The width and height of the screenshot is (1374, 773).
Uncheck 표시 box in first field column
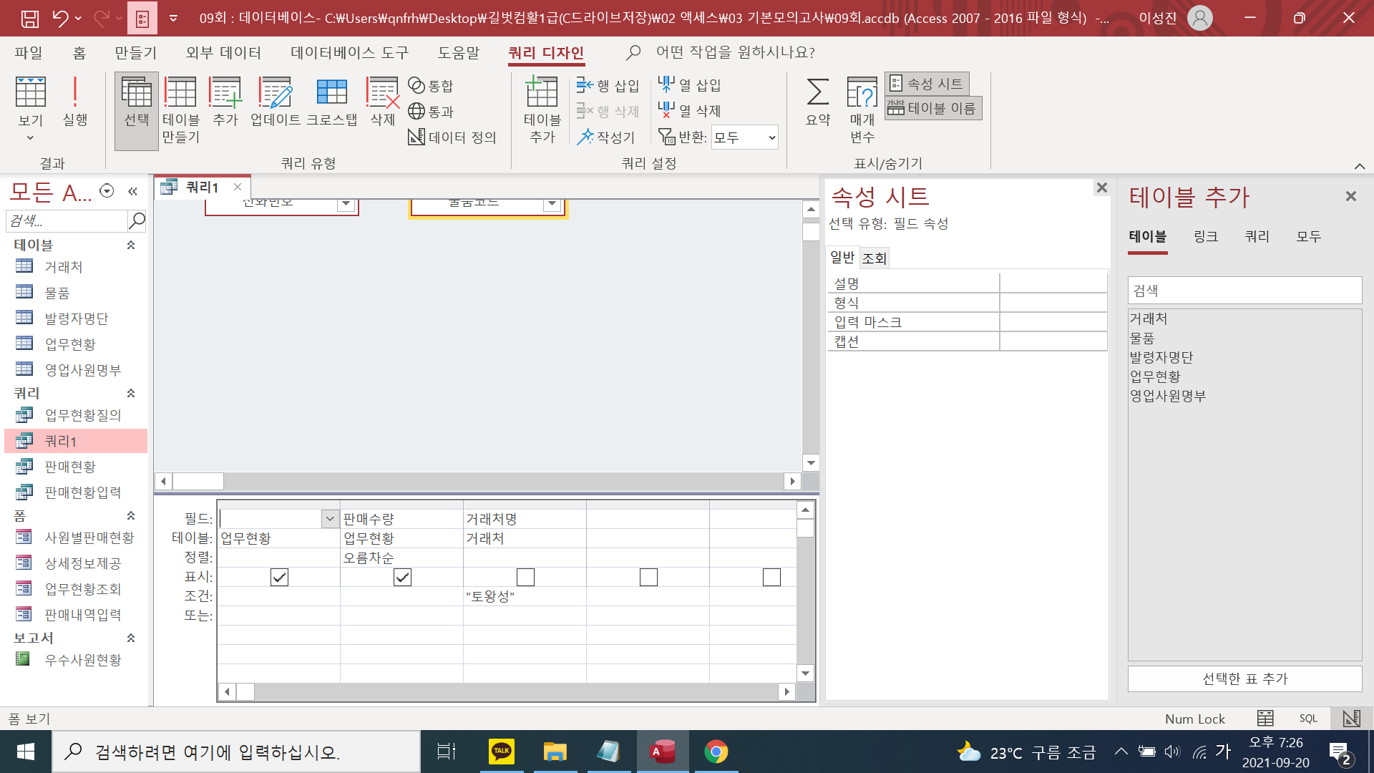pyautogui.click(x=279, y=577)
